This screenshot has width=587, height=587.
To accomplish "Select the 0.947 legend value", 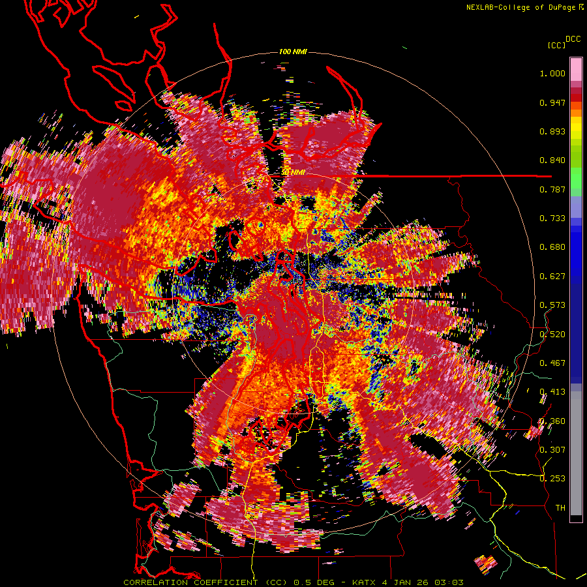I will click(552, 102).
